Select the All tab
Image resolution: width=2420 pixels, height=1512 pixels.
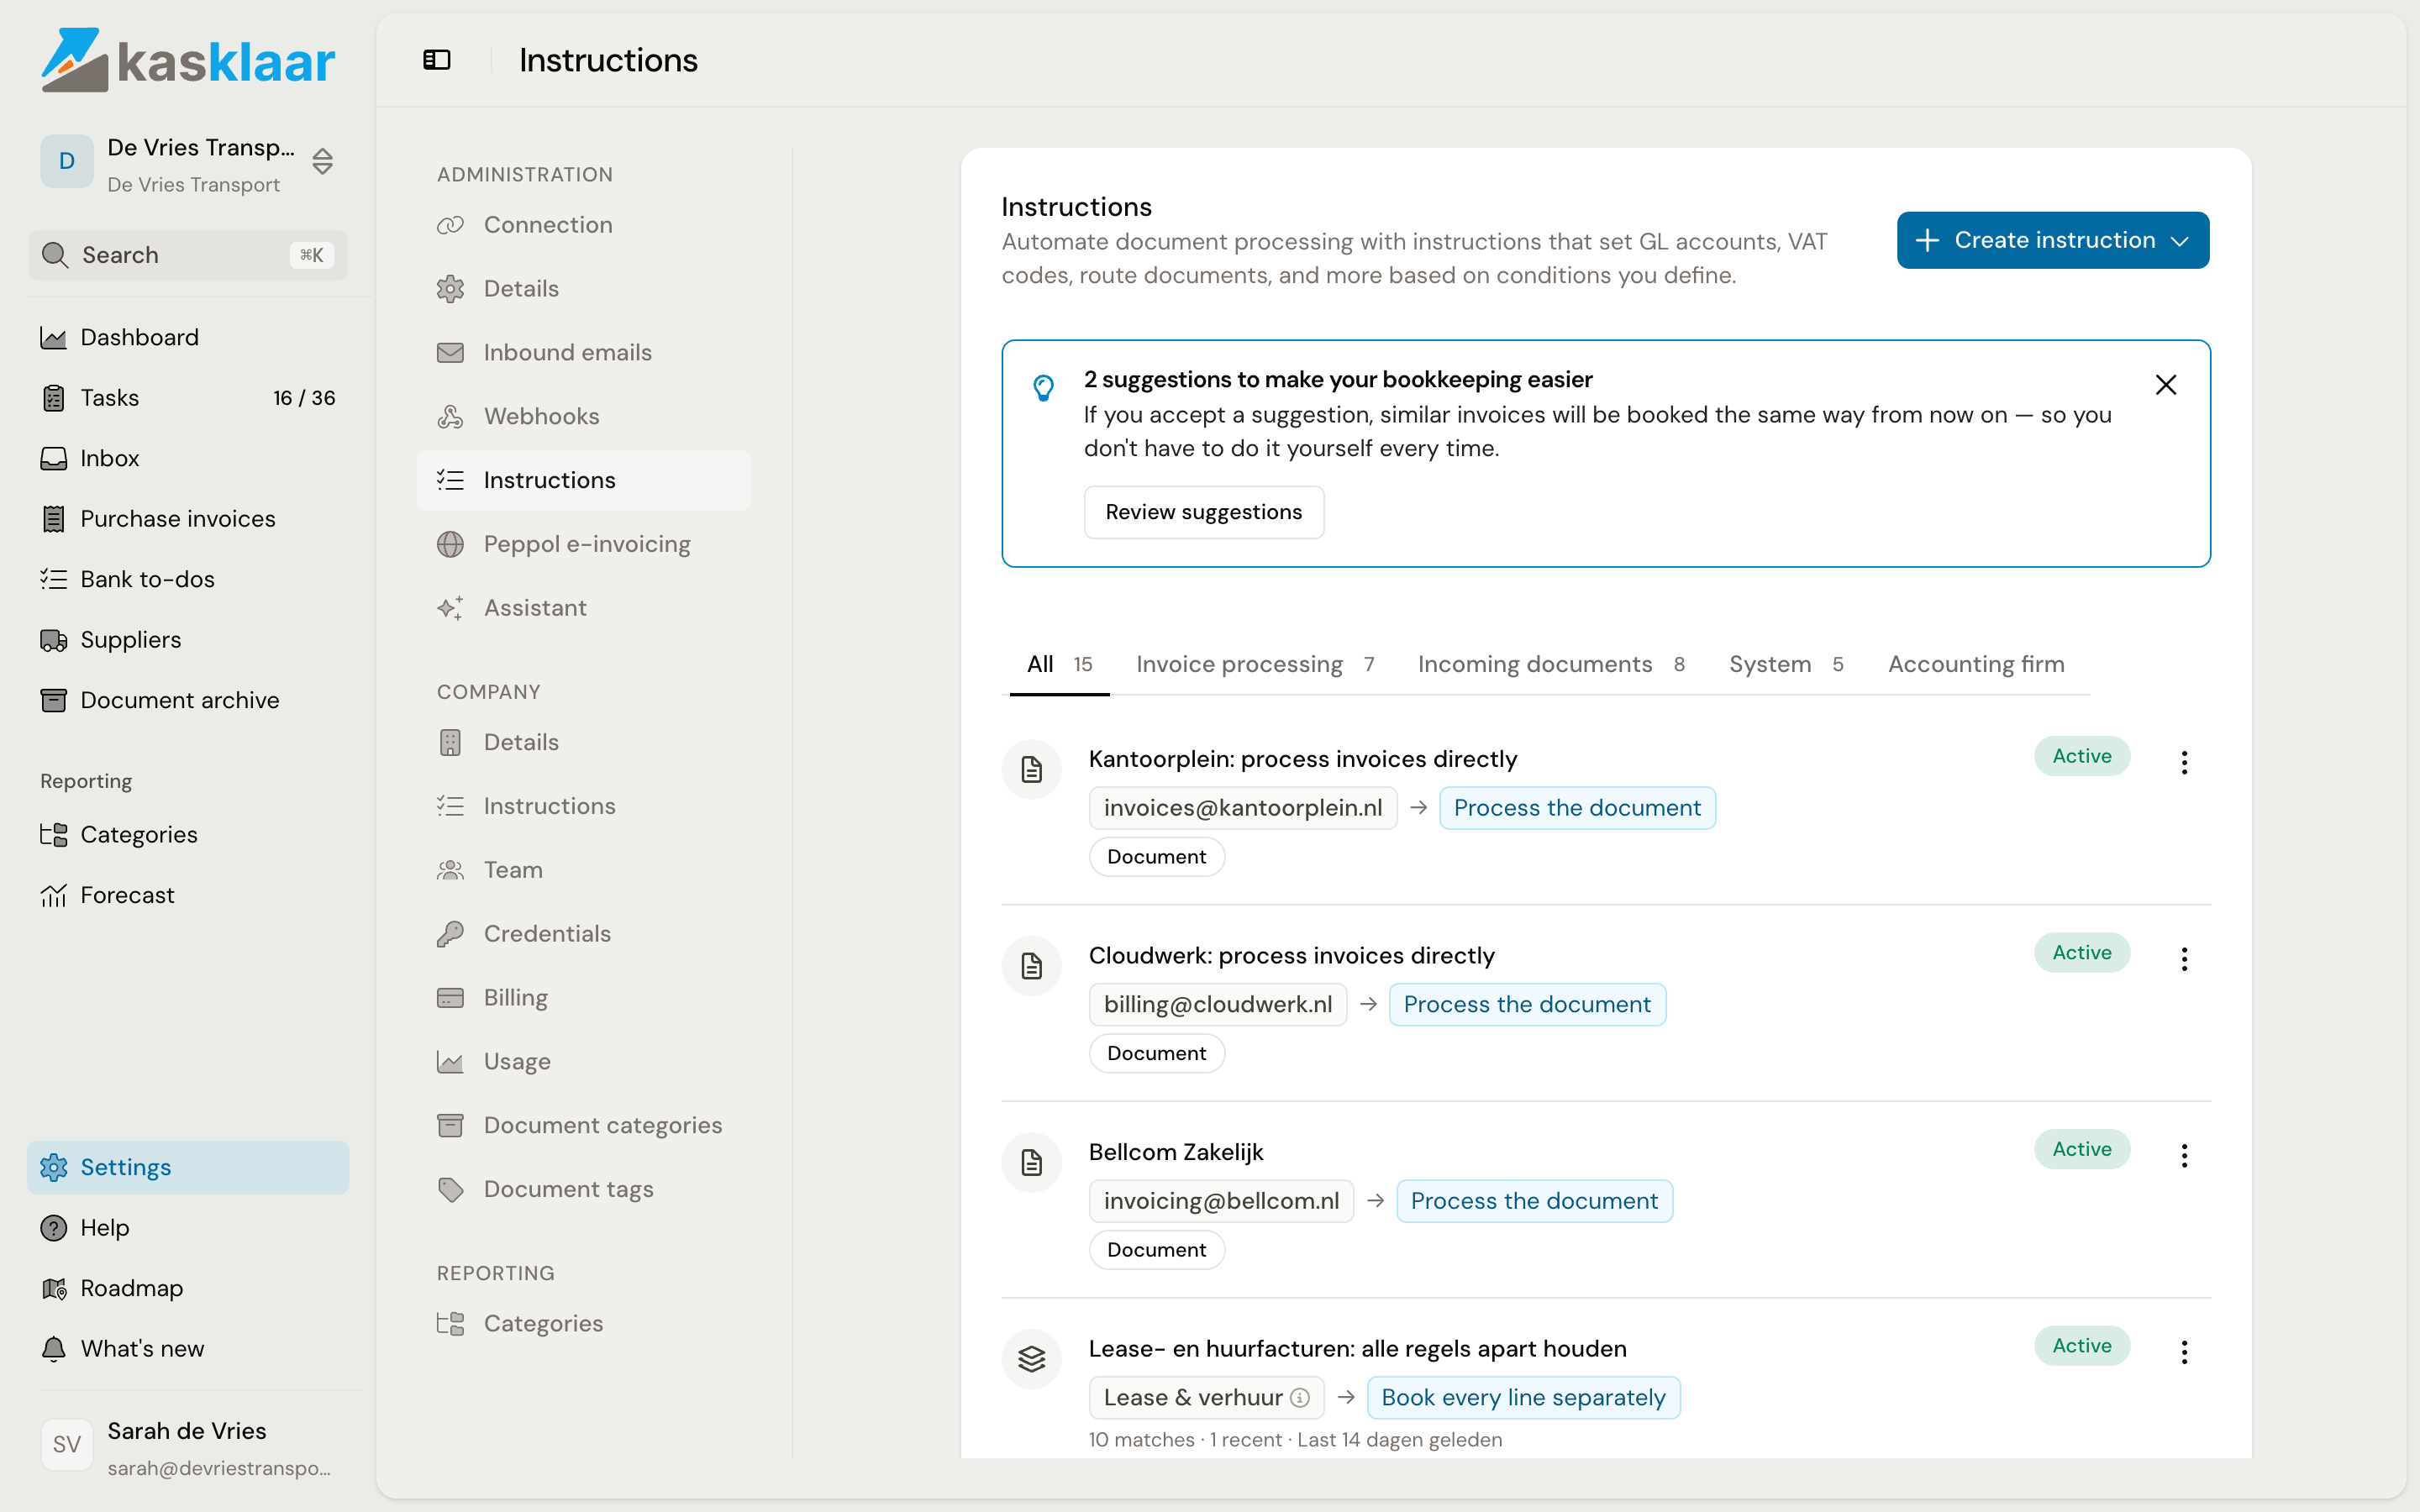pyautogui.click(x=1059, y=664)
